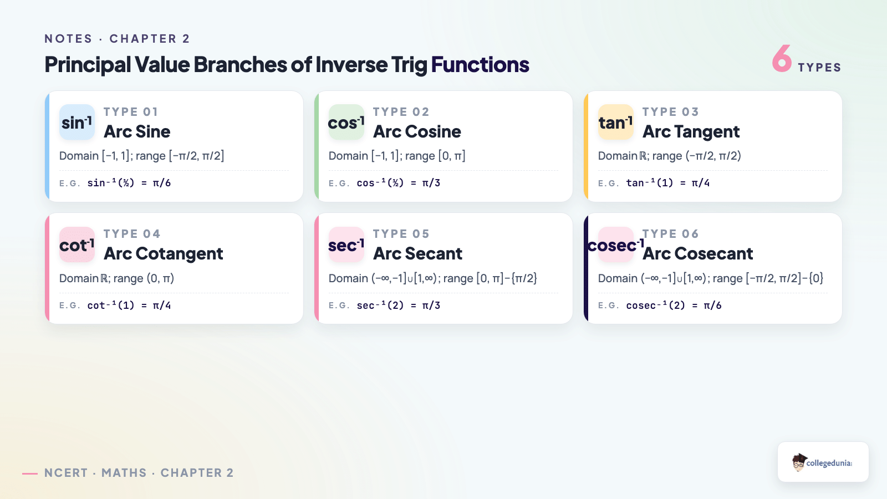Viewport: 887px width, 499px height.
Task: Click the NCERT · MATHS · CHAPTER 2 footer
Action: pyautogui.click(x=139, y=473)
